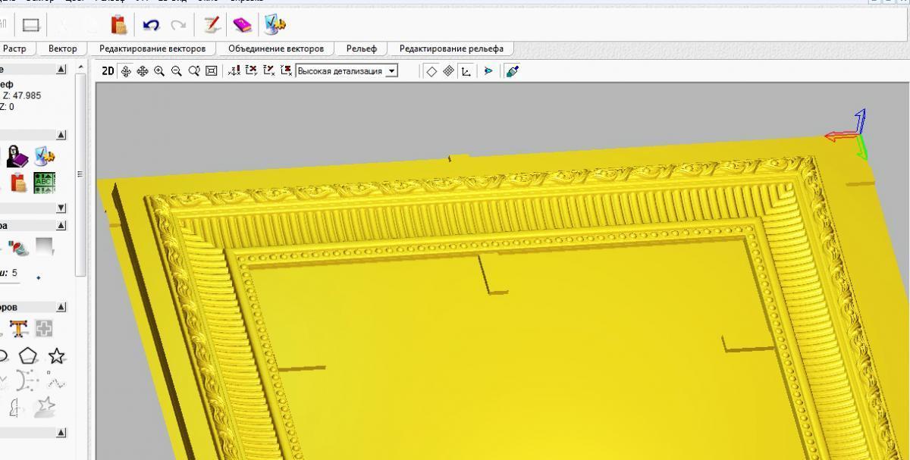Viewport: 910px width, 460px height.
Task: Click the Zoom In magnifier icon
Action: click(x=159, y=71)
